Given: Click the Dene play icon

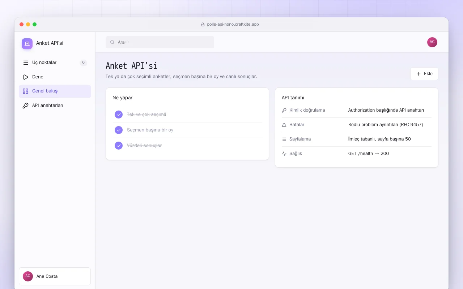Looking at the screenshot, I should click(25, 77).
